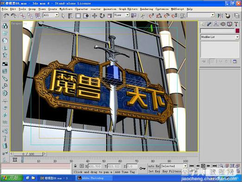Click the Play Animation button

[x=203, y=166]
